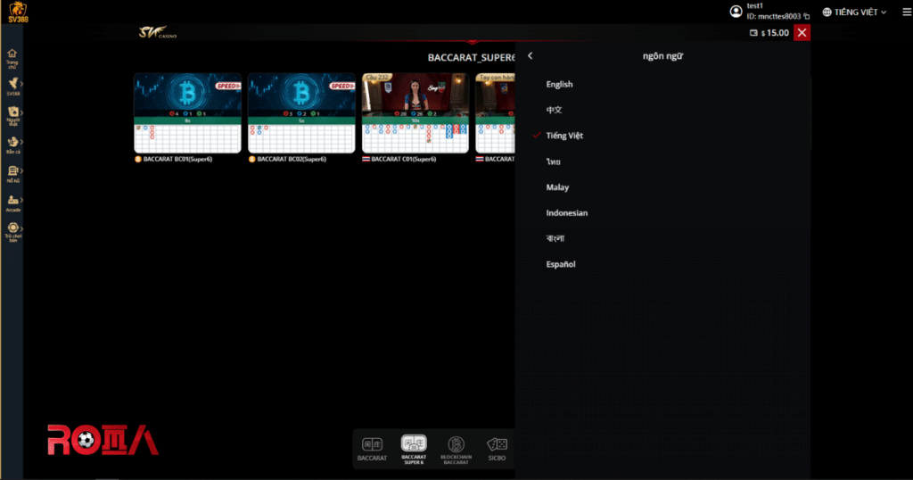Open the BACCARAT BC02(Super6) table thumbnail
The height and width of the screenshot is (480, 913).
[301, 113]
